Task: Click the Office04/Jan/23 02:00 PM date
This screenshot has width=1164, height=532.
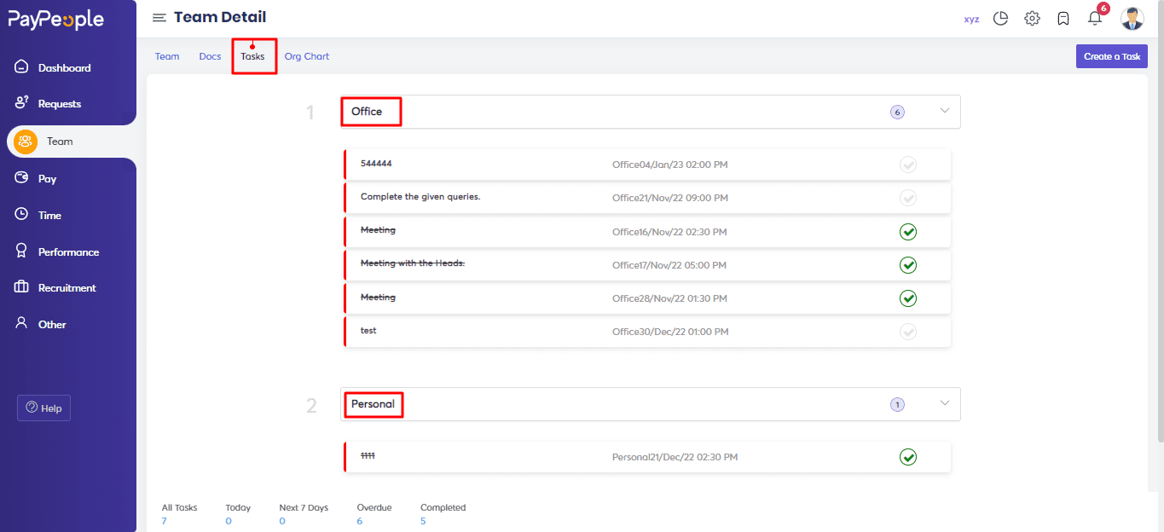Action: coord(670,165)
